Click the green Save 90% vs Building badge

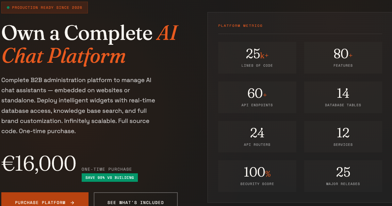tap(110, 178)
